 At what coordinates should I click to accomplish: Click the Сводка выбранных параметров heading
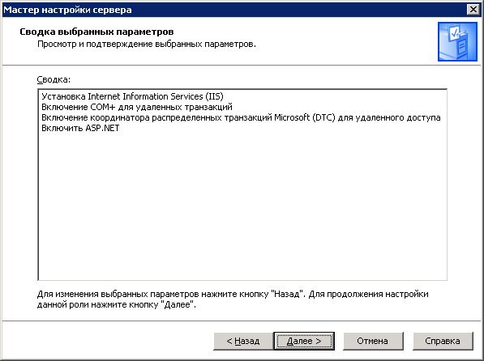[x=96, y=32]
